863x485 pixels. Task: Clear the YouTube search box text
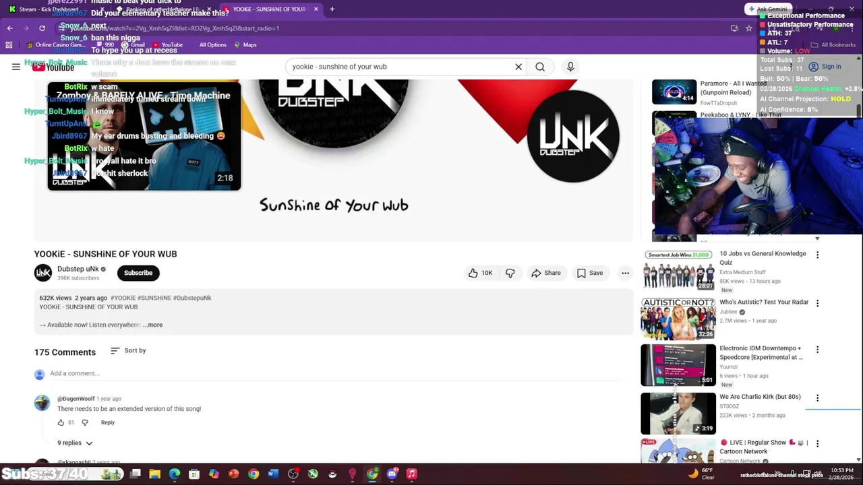(x=518, y=67)
